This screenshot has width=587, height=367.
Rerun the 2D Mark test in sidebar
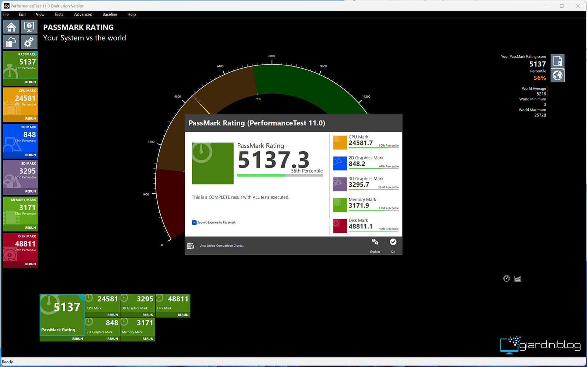coord(30,155)
